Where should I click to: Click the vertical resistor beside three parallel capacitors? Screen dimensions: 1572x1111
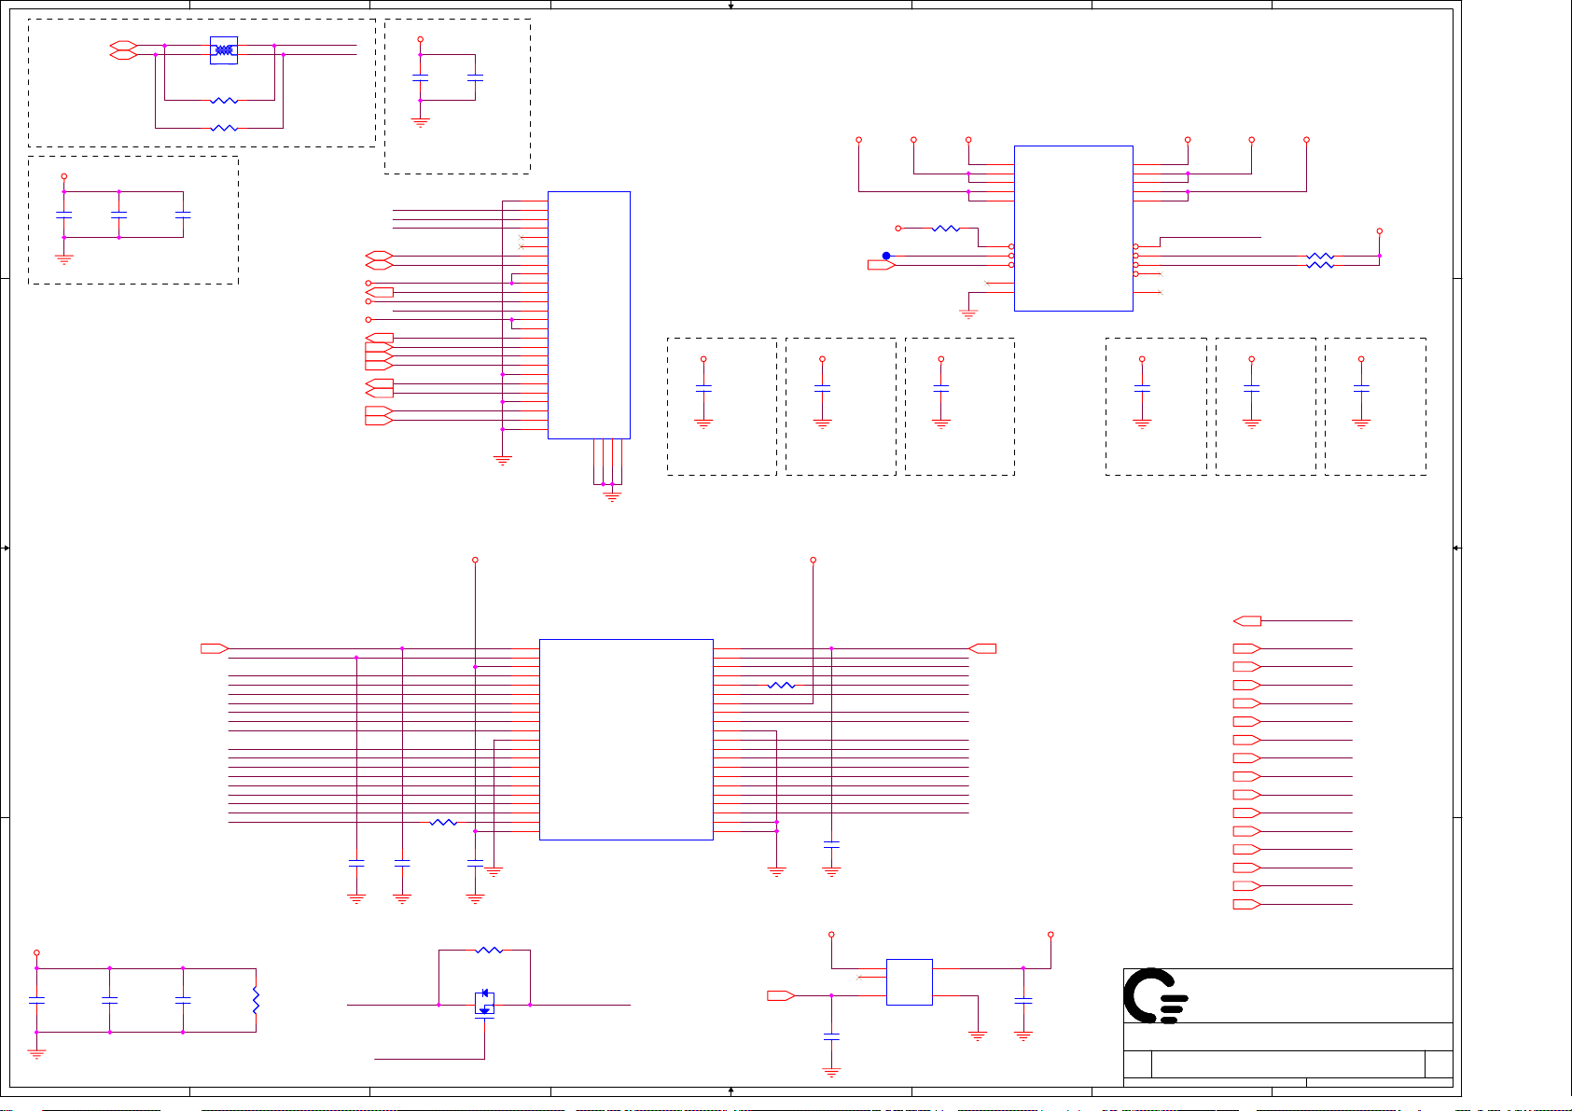pos(256,1000)
